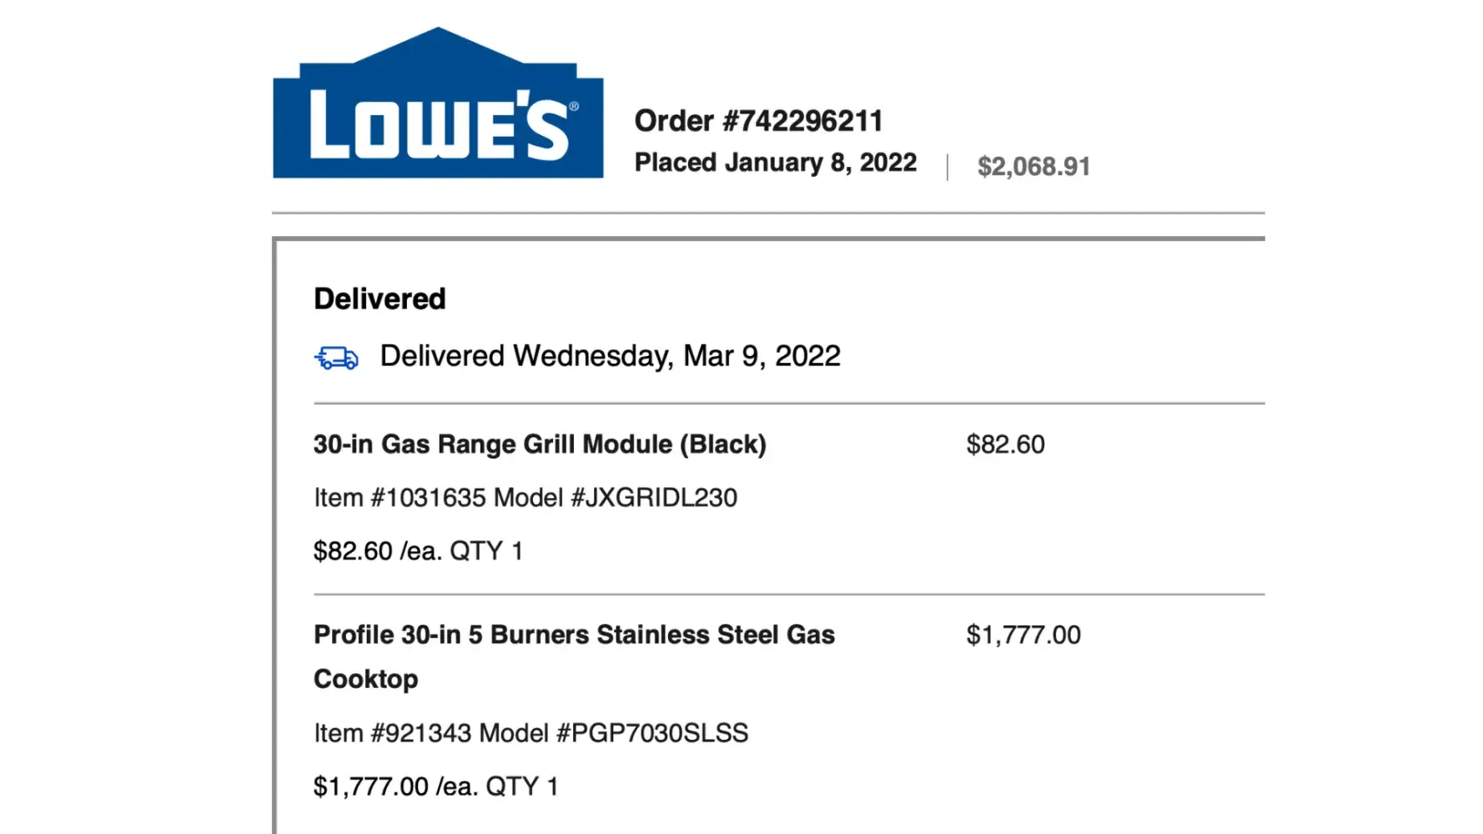
Task: Click the $1,777.00 /ea. unit price
Action: [395, 786]
